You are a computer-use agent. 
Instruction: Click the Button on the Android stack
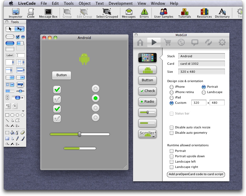click(x=61, y=75)
